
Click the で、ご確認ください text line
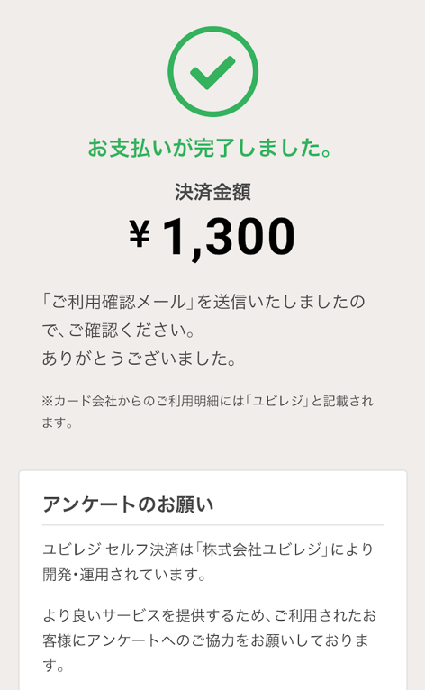(119, 330)
